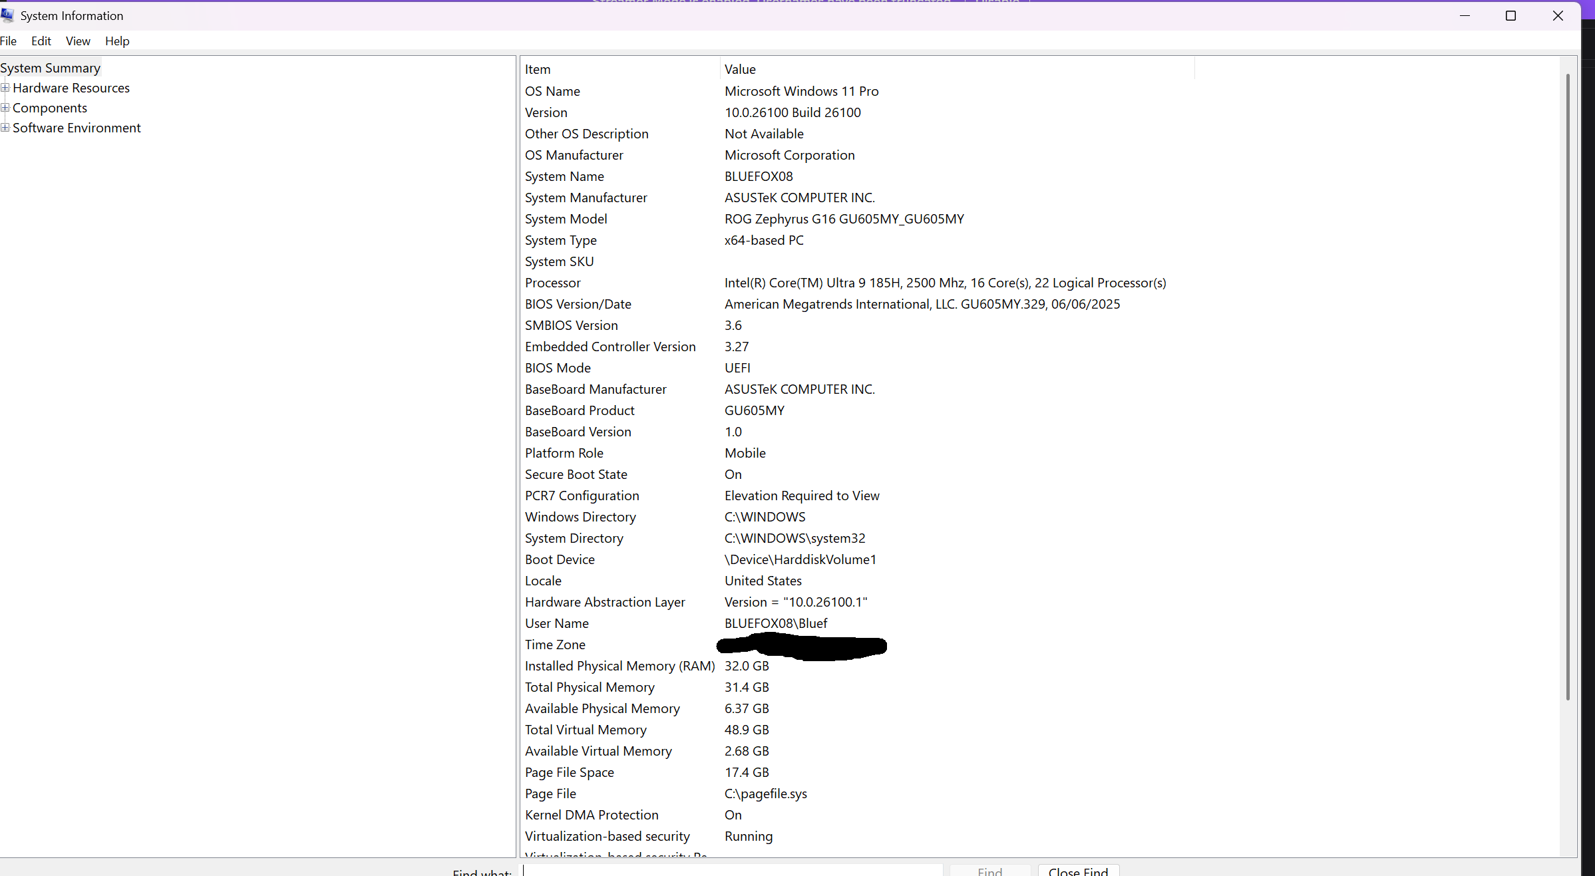Select the Secure Boot State row label

(x=576, y=474)
